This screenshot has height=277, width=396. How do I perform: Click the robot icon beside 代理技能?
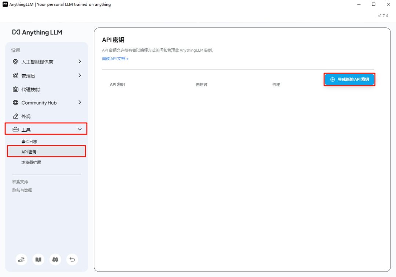point(16,89)
